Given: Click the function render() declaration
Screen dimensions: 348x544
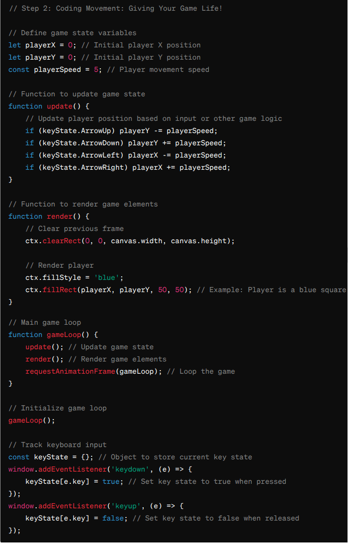Looking at the screenshot, I should pos(48,216).
